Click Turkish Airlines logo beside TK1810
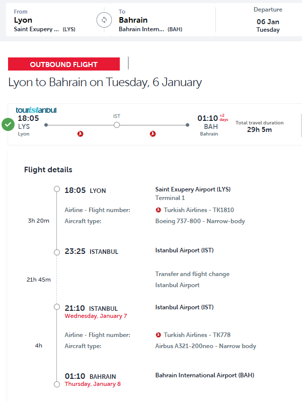The image size is (302, 401). (159, 210)
